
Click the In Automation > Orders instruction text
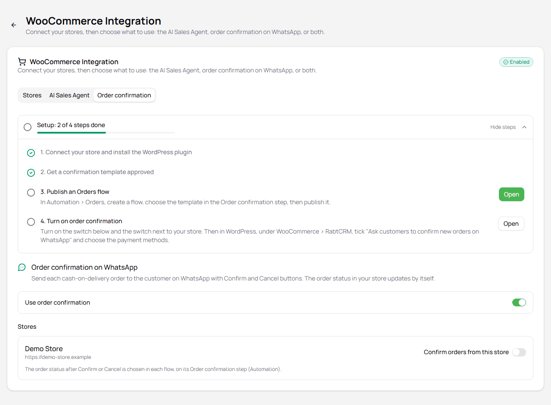(186, 202)
